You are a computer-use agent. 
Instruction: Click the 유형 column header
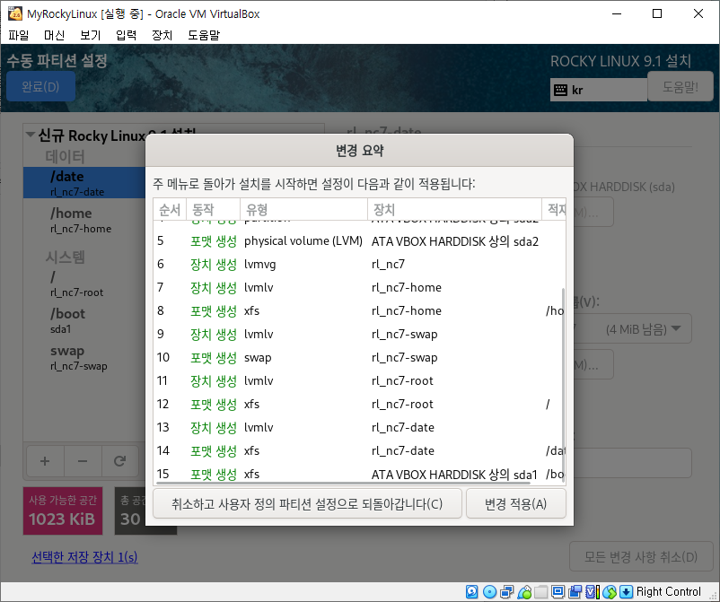[304, 210]
